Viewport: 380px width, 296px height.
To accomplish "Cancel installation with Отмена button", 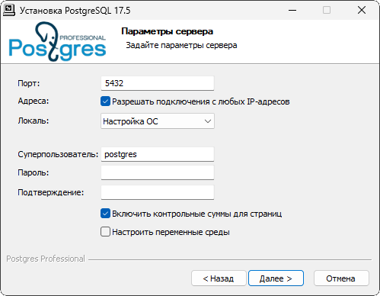I will click(341, 278).
